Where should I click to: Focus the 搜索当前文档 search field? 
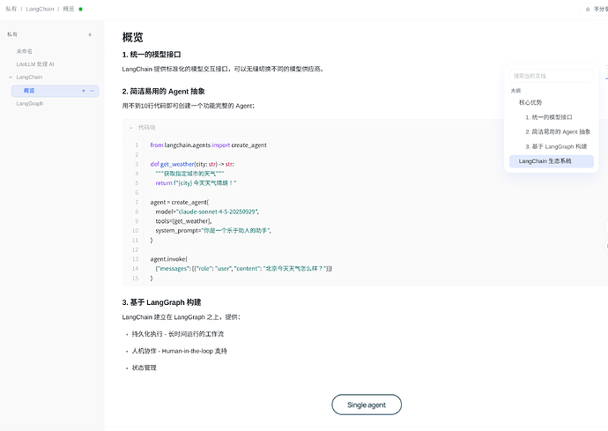(x=552, y=76)
